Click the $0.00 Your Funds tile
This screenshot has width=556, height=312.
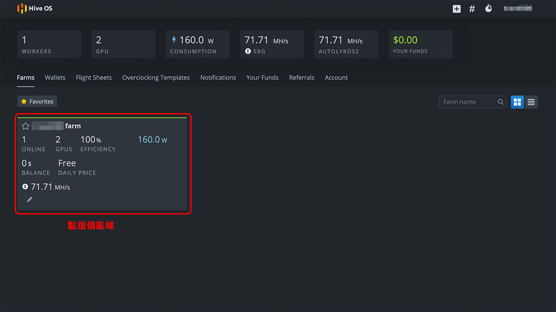[420, 44]
